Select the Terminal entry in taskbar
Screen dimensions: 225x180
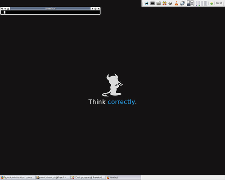click(123, 178)
